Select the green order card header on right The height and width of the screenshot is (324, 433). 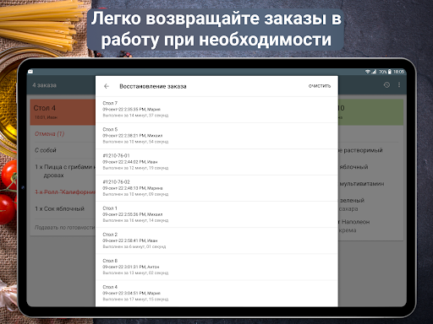370,112
